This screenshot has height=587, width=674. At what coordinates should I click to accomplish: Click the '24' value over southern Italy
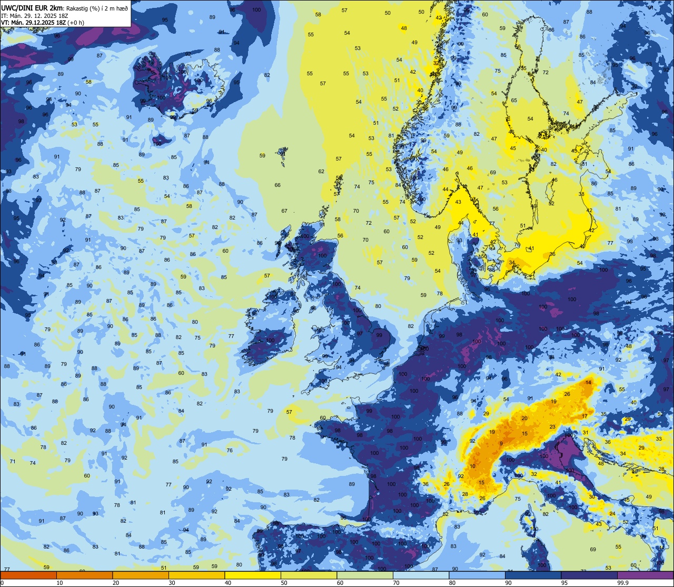tap(612, 513)
